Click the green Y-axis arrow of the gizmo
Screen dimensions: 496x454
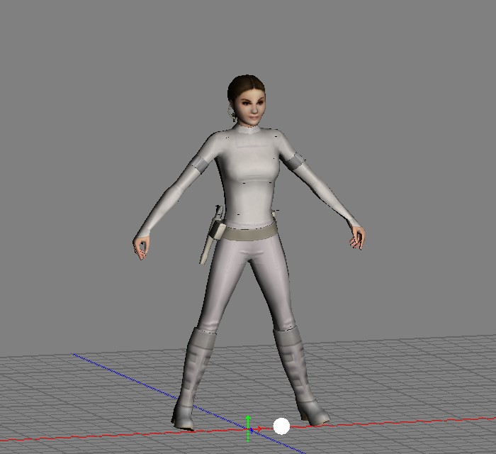pos(248,423)
